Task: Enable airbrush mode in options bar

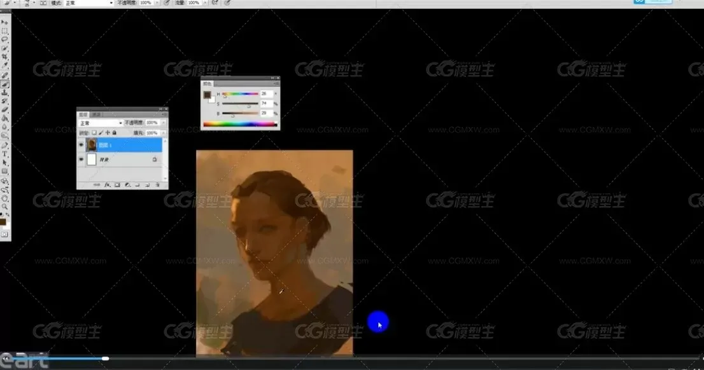Action: point(215,3)
